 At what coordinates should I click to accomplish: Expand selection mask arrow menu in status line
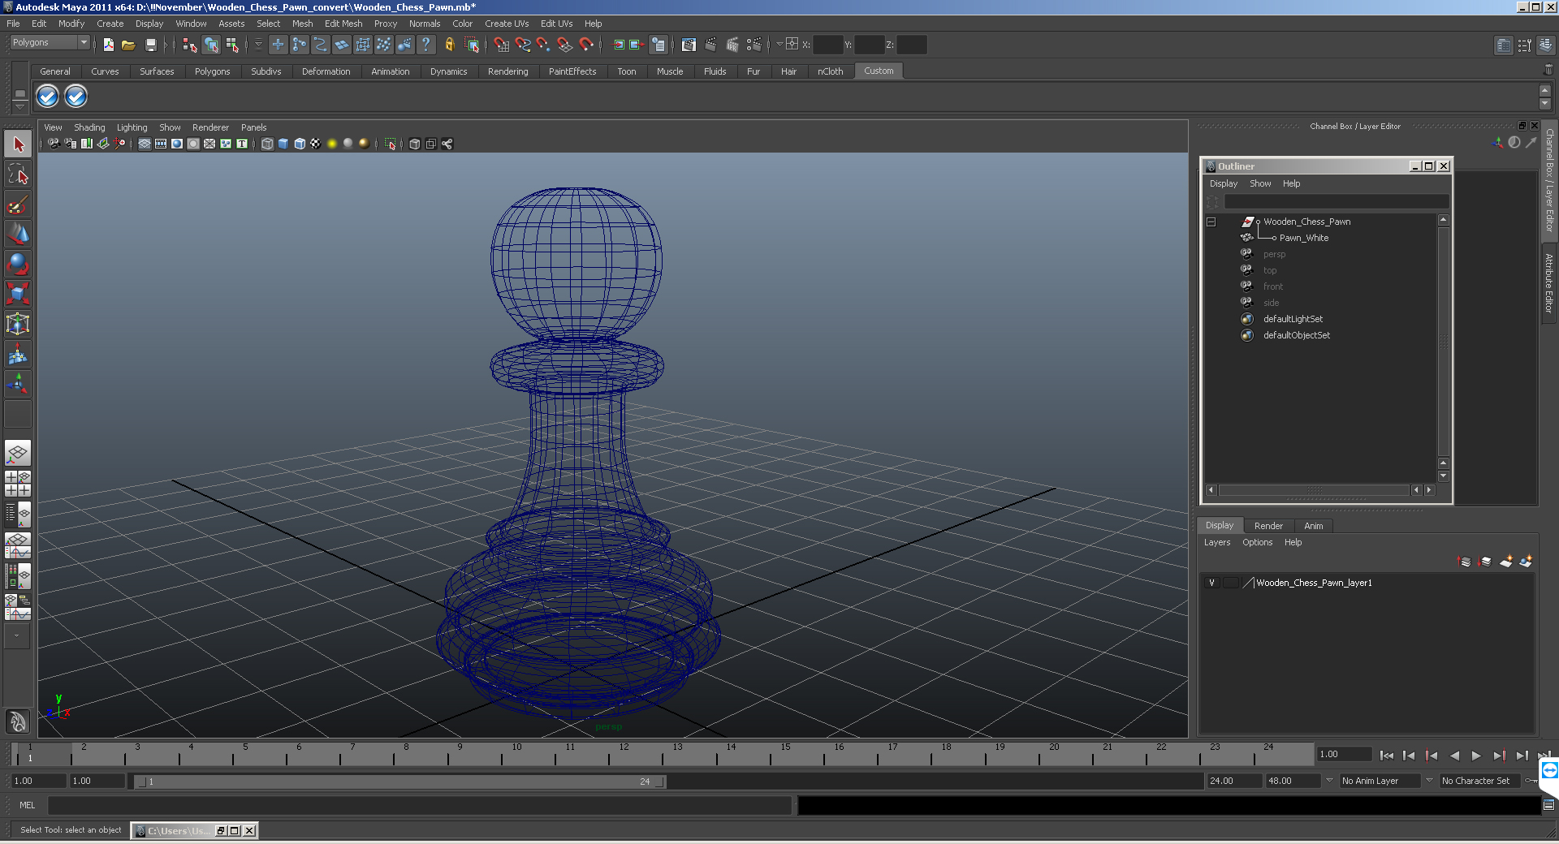pos(258,45)
